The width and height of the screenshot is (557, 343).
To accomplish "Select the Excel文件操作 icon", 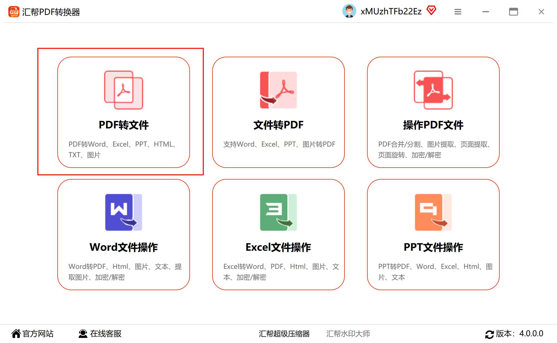I will (278, 212).
